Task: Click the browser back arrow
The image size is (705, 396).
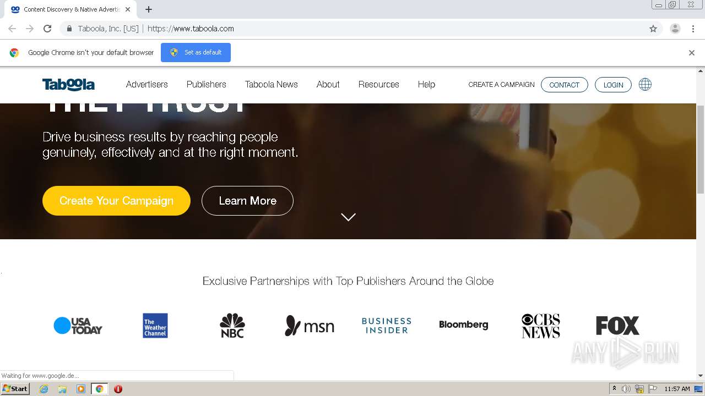Action: tap(12, 29)
